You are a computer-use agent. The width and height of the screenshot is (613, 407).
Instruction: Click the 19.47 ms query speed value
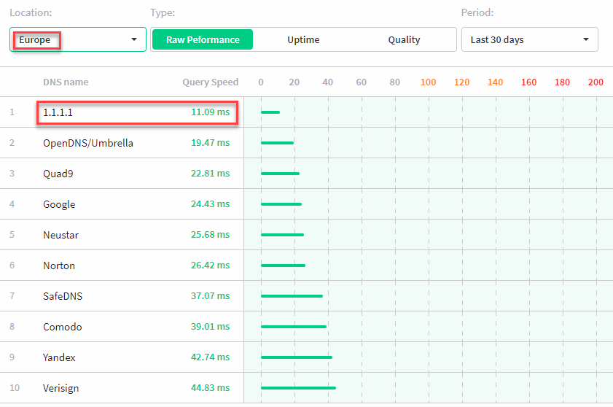(x=211, y=142)
